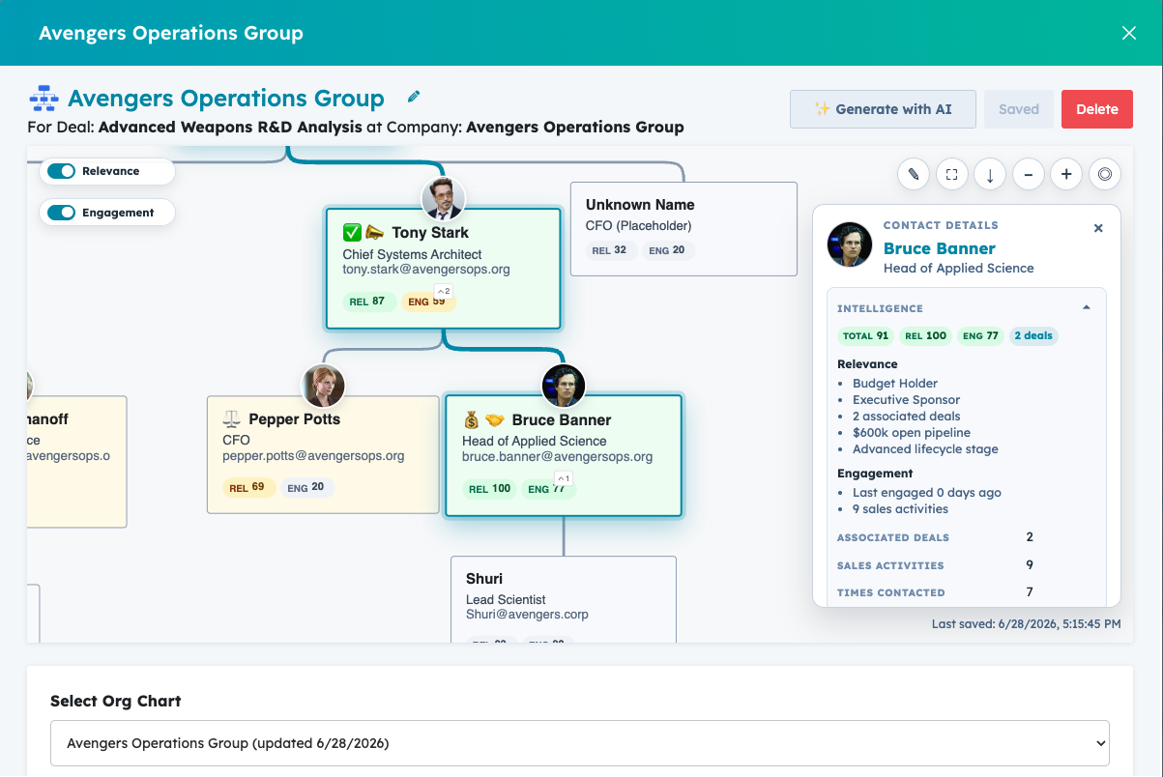Click the ^1 badge on Bruce Banner card

(x=564, y=478)
